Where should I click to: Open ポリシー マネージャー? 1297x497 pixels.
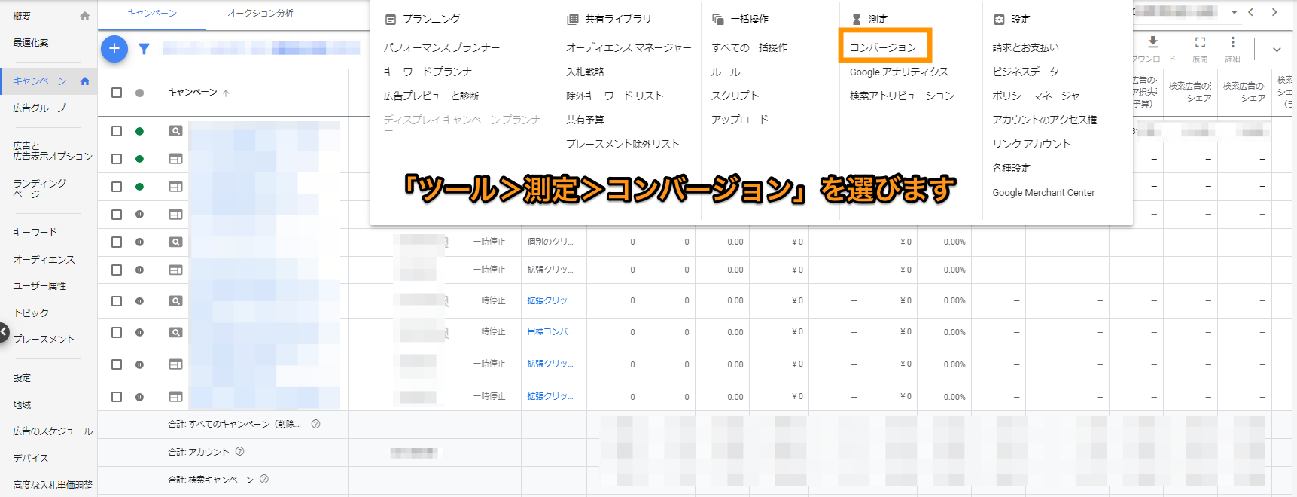[1041, 96]
